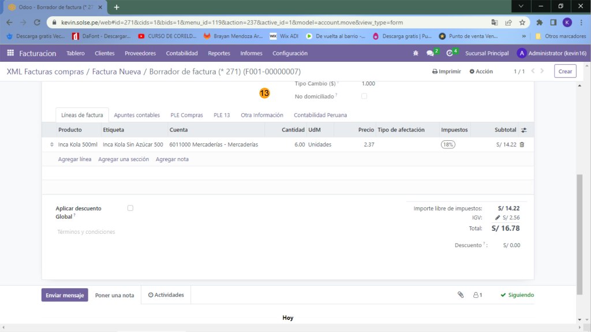Open the Imprimir print dropdown
This screenshot has height=332, width=591.
pyautogui.click(x=446, y=72)
